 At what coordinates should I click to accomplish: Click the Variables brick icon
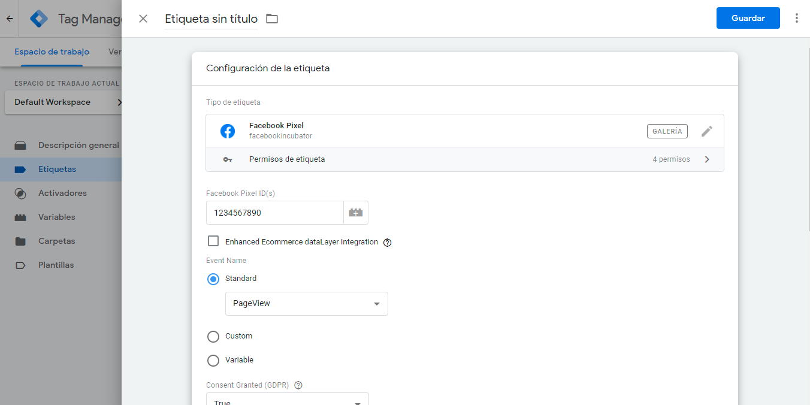[20, 217]
